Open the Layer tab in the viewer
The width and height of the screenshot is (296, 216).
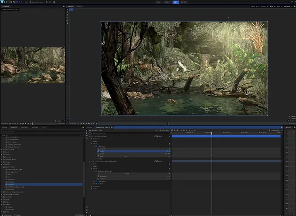pos(79,6)
